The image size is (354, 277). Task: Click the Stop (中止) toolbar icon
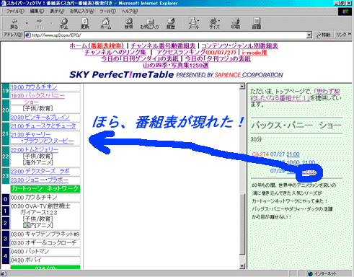63,23
